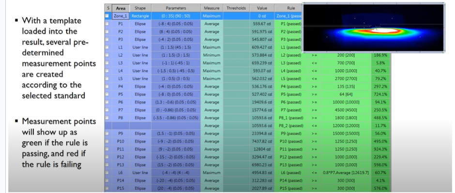Screen dimensions: 455x193
Task: Click the 924.3% percentage cell
Action: 380,149
